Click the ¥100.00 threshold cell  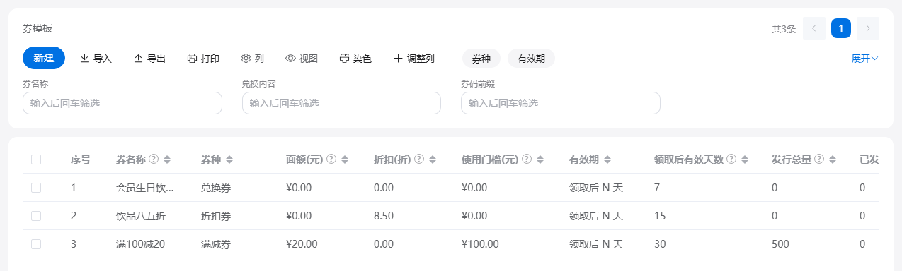coord(480,244)
